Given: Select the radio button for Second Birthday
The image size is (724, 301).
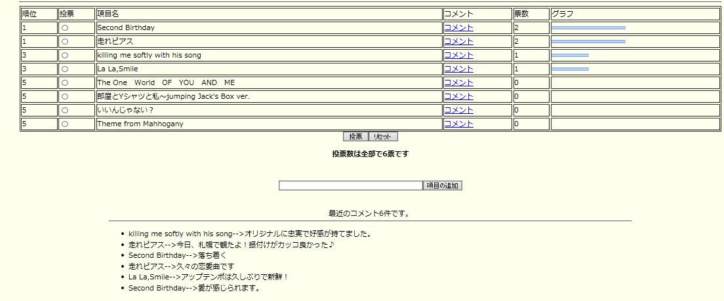Looking at the screenshot, I should point(65,28).
